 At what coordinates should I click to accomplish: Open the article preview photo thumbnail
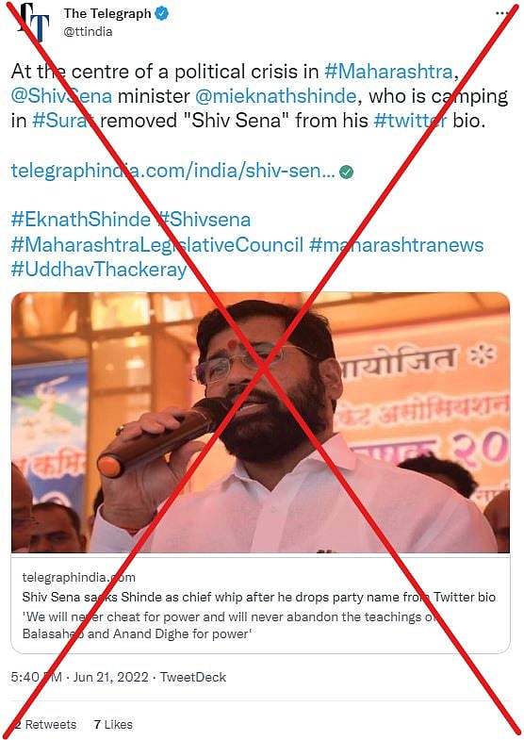(260, 423)
